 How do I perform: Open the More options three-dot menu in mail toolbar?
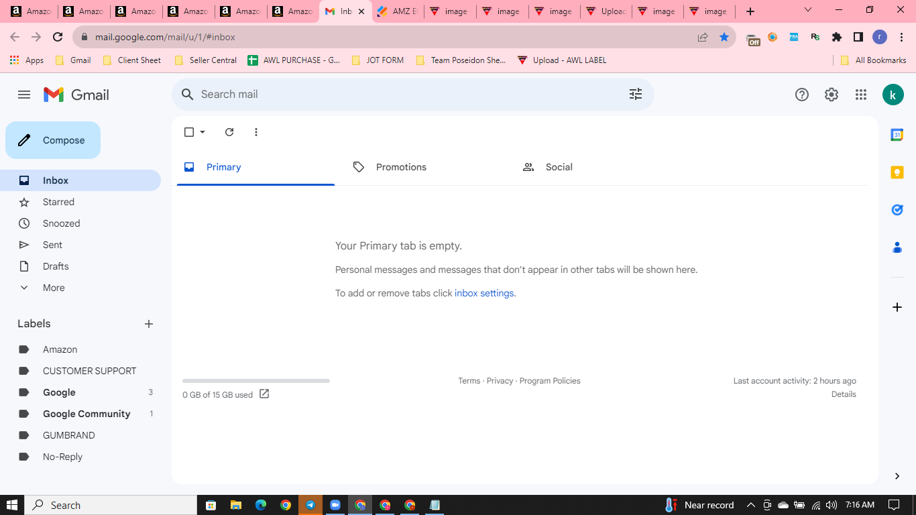[256, 132]
